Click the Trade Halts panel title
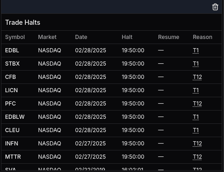224x172 pixels. (x=23, y=22)
